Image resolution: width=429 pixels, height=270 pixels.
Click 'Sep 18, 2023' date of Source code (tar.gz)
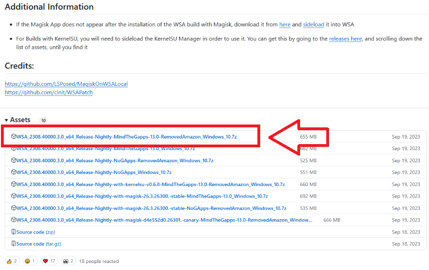click(406, 244)
